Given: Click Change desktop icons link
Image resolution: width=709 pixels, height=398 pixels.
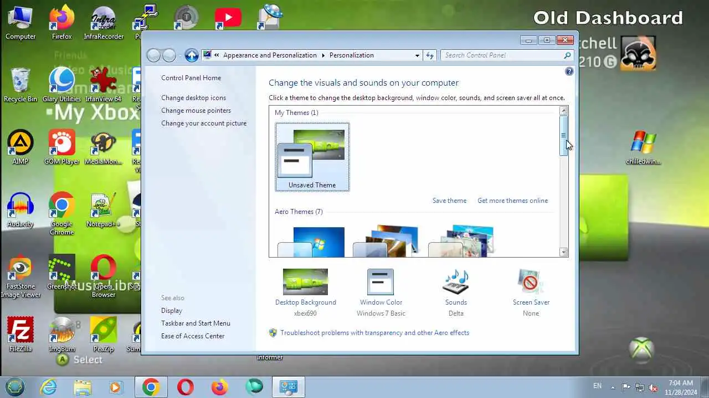Looking at the screenshot, I should (x=193, y=98).
